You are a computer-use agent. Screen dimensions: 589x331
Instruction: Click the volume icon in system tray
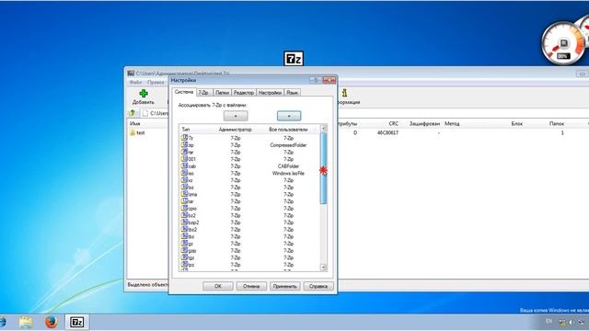point(571,323)
